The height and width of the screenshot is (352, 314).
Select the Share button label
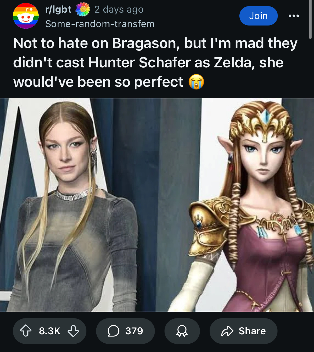(252, 331)
